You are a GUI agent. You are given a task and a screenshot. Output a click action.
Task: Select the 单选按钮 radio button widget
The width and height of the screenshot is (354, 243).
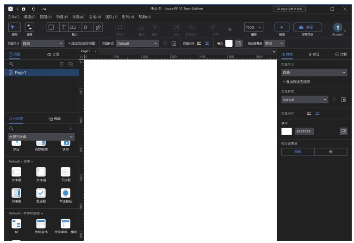(66, 193)
